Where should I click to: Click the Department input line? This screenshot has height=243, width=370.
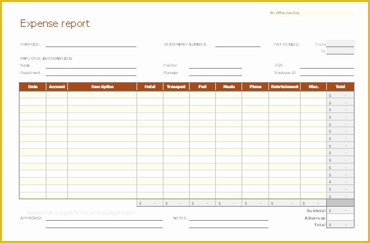point(91,73)
